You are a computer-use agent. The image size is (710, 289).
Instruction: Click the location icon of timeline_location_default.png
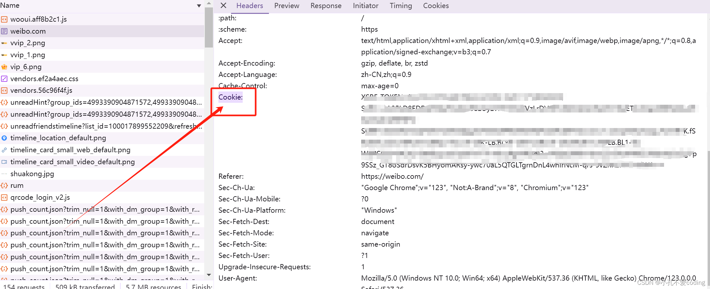[x=4, y=138]
